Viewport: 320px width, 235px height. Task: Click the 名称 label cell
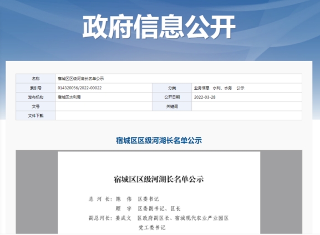pyautogui.click(x=35, y=79)
